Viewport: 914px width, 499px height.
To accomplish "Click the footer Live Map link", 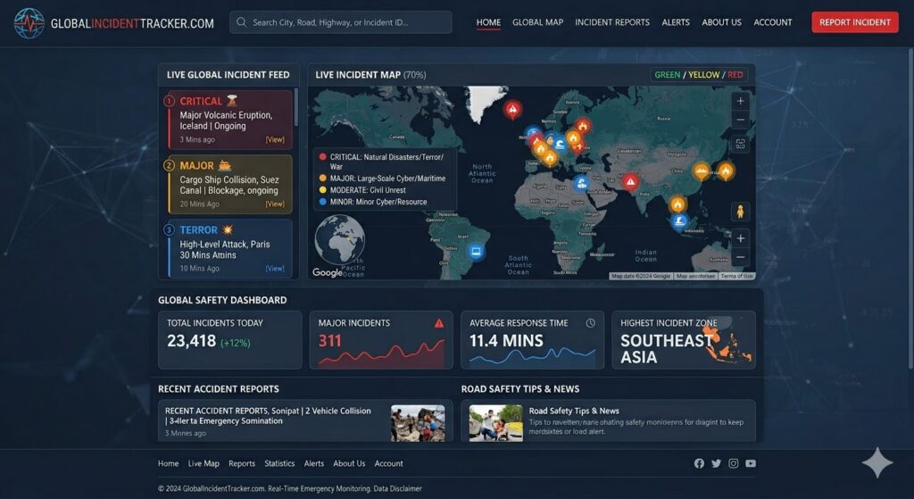I will (204, 463).
